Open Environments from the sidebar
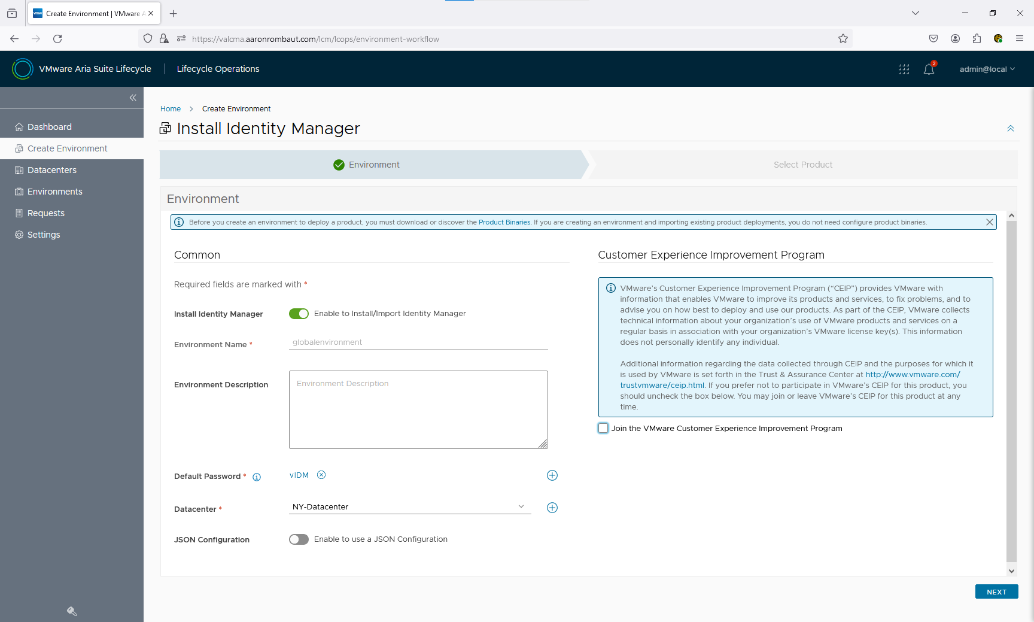Image resolution: width=1034 pixels, height=622 pixels. (x=54, y=191)
